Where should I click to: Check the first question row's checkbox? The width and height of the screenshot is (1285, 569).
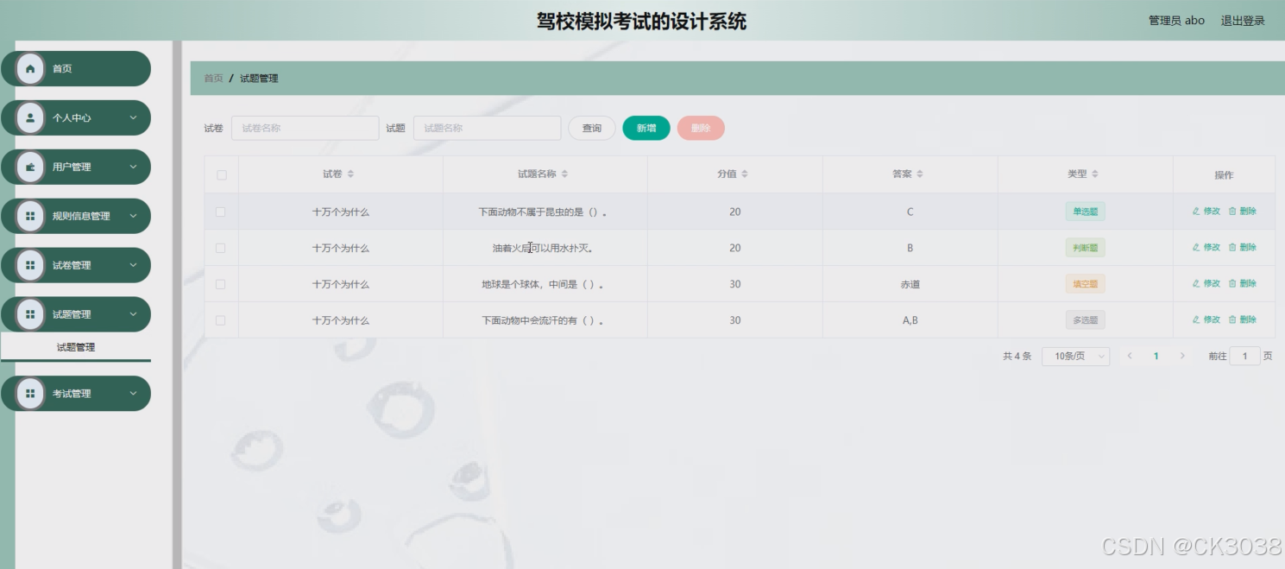221,211
